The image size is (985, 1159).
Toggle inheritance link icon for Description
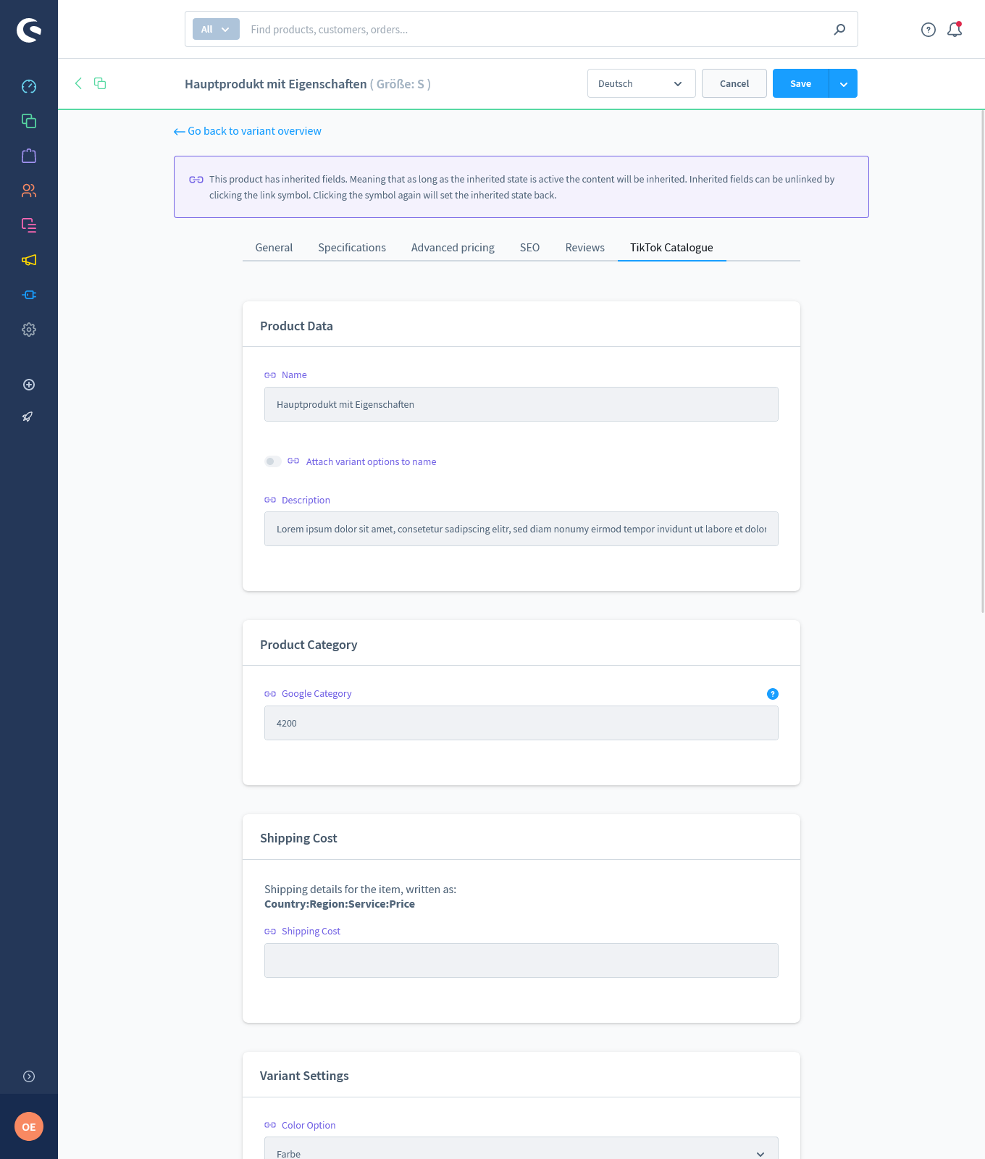pos(270,500)
